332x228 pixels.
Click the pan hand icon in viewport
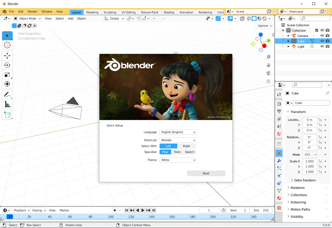pos(268,65)
